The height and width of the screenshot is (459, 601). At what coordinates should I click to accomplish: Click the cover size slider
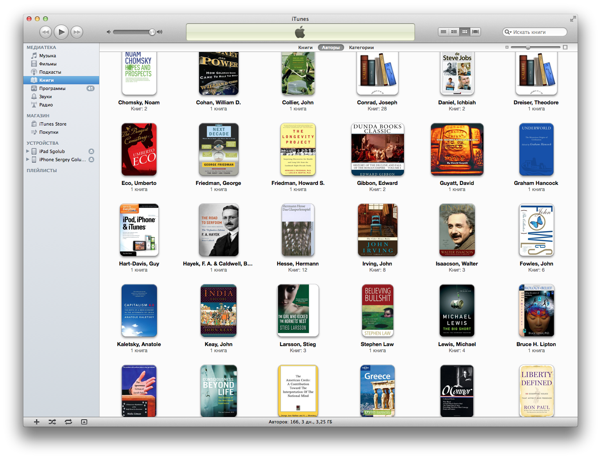(x=536, y=47)
